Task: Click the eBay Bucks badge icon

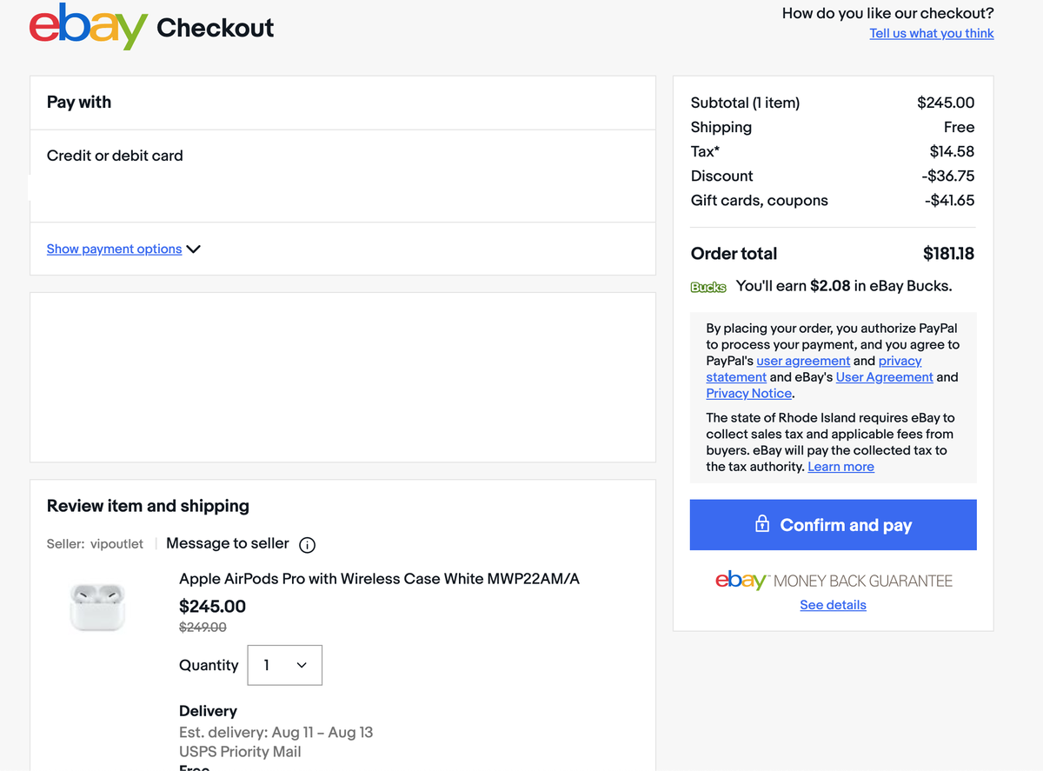Action: pos(708,287)
